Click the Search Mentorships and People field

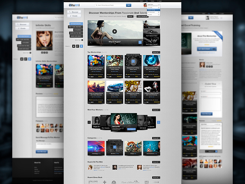[111, 5]
